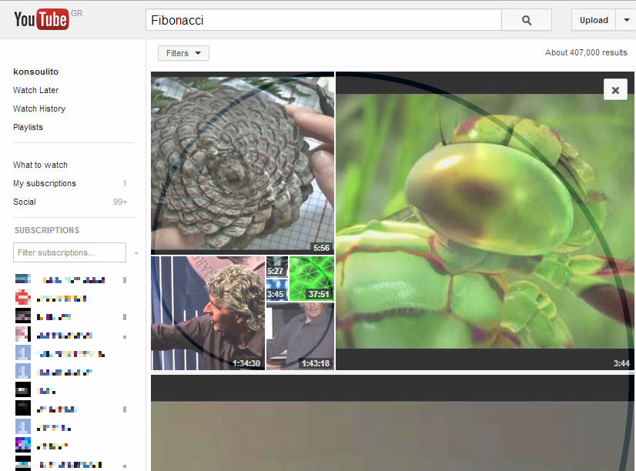The image size is (636, 471).
Task: Select What to watch
Action: [x=40, y=165]
